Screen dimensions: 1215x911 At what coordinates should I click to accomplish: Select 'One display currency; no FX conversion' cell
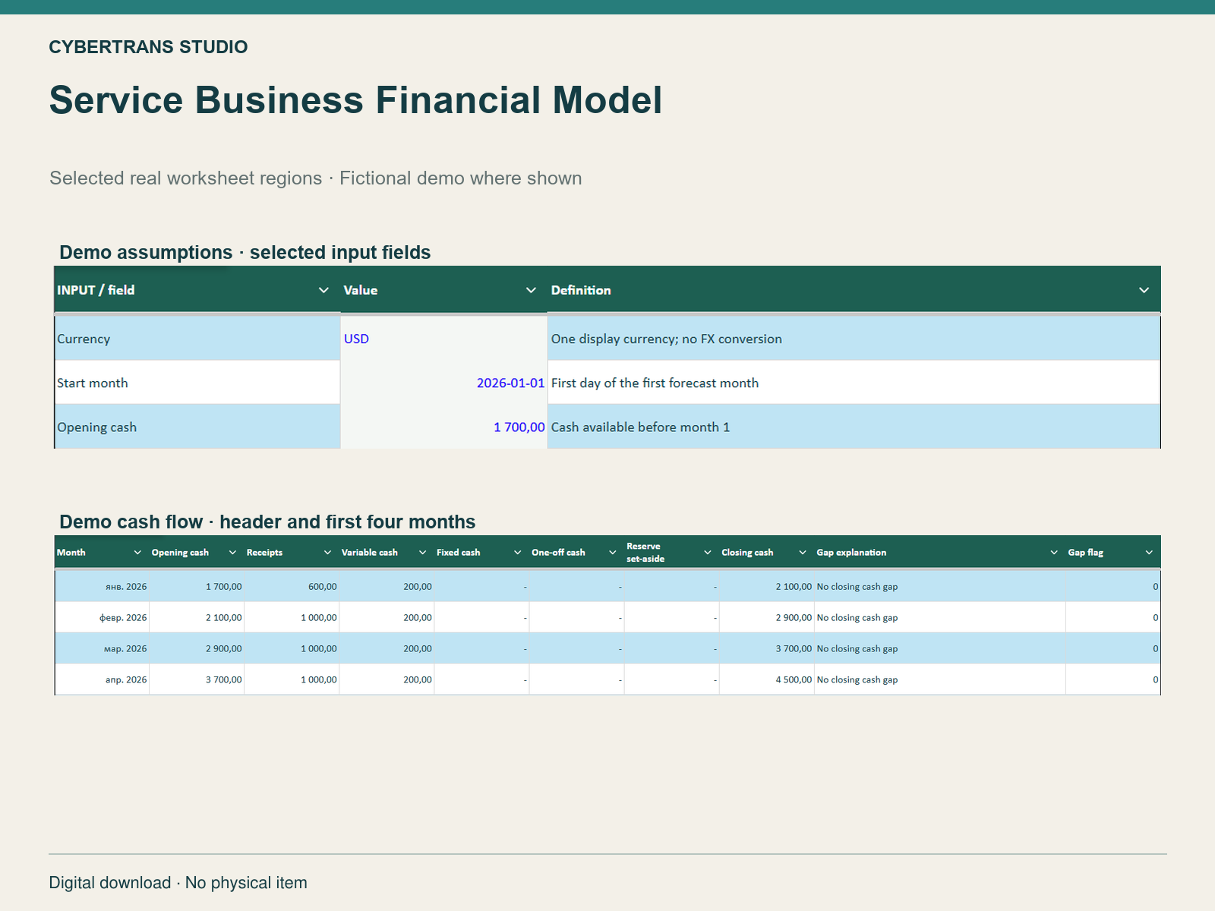click(854, 339)
